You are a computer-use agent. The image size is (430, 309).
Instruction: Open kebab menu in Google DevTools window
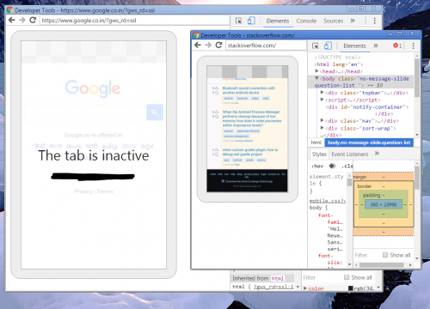tap(375, 21)
